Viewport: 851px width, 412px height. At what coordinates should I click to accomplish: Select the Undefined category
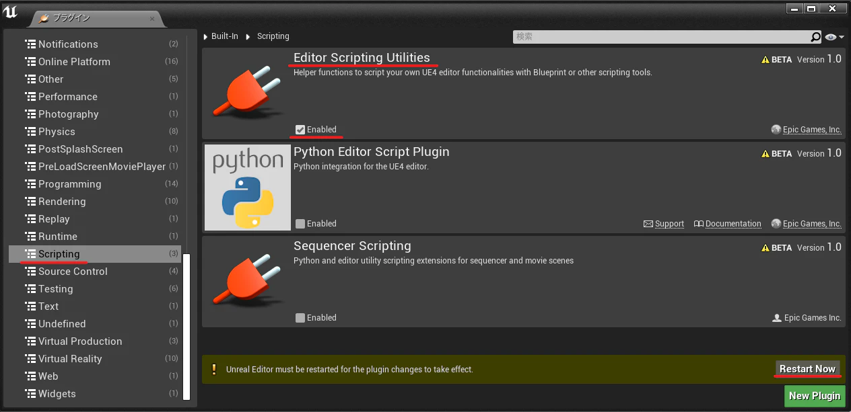95,324
